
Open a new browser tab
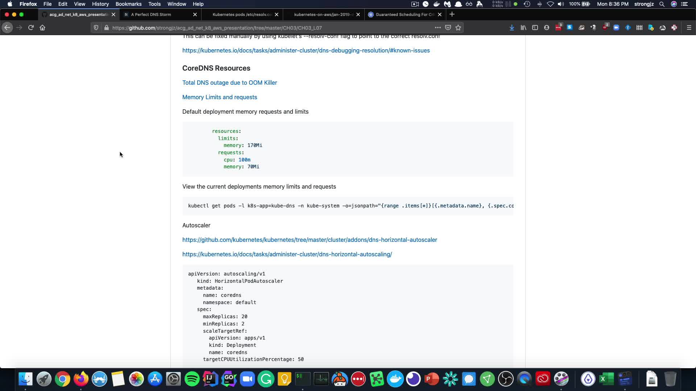pos(452,14)
